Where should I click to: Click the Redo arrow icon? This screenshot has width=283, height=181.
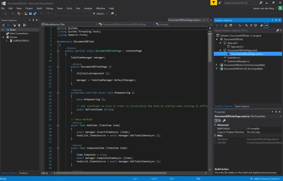pyautogui.click(x=48, y=13)
